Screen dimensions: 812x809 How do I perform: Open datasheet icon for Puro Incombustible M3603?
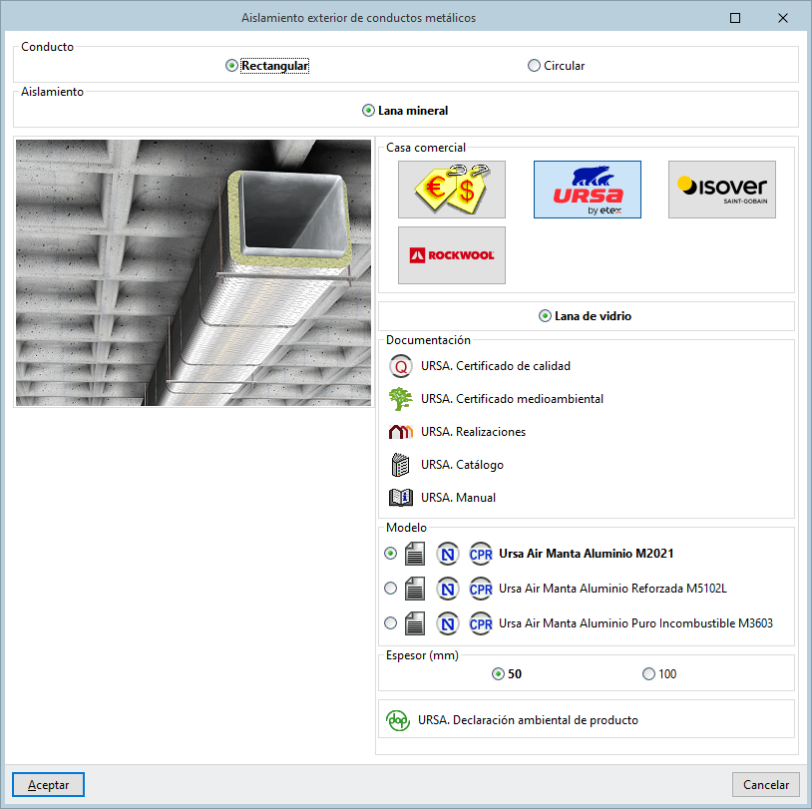pyautogui.click(x=415, y=623)
